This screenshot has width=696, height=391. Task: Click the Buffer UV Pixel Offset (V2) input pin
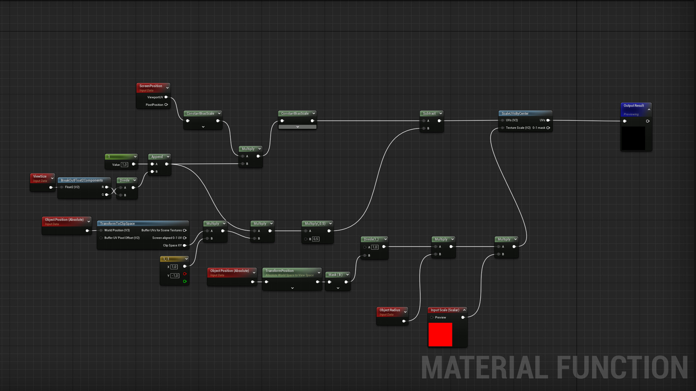pos(101,238)
